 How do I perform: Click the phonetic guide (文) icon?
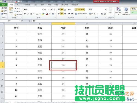tap(53, 14)
